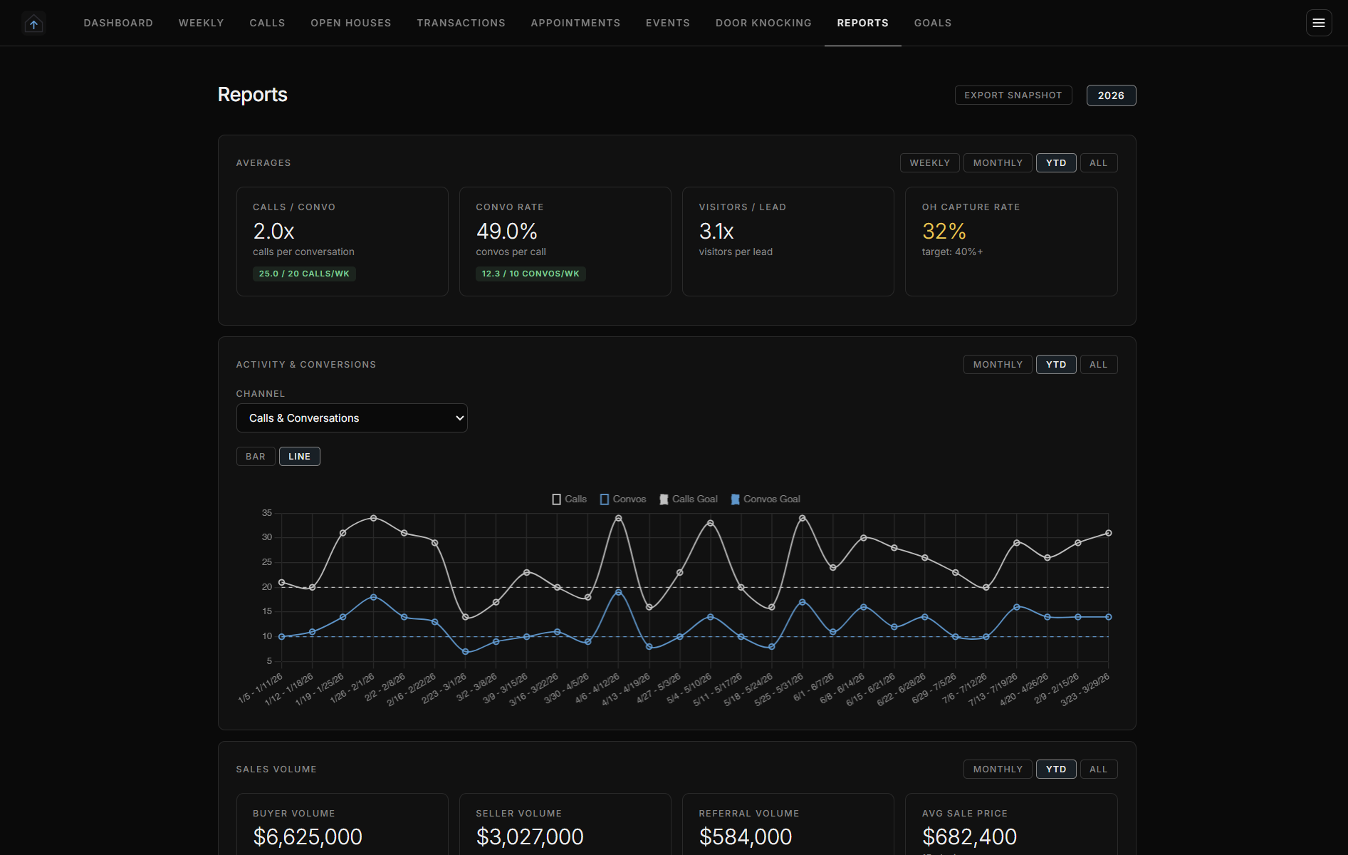
Task: Click the OH Capture Rate 32% value
Action: tap(944, 231)
